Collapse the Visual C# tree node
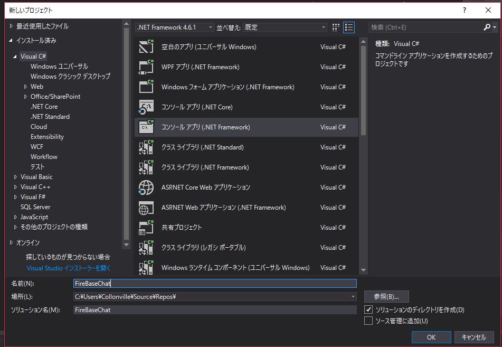Image resolution: width=502 pixels, height=347 pixels. [x=15, y=57]
